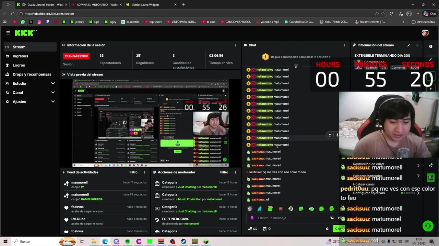The height and width of the screenshot is (246, 439).
Task: Open Filtro in Acciones de moderador
Action: click(x=224, y=172)
